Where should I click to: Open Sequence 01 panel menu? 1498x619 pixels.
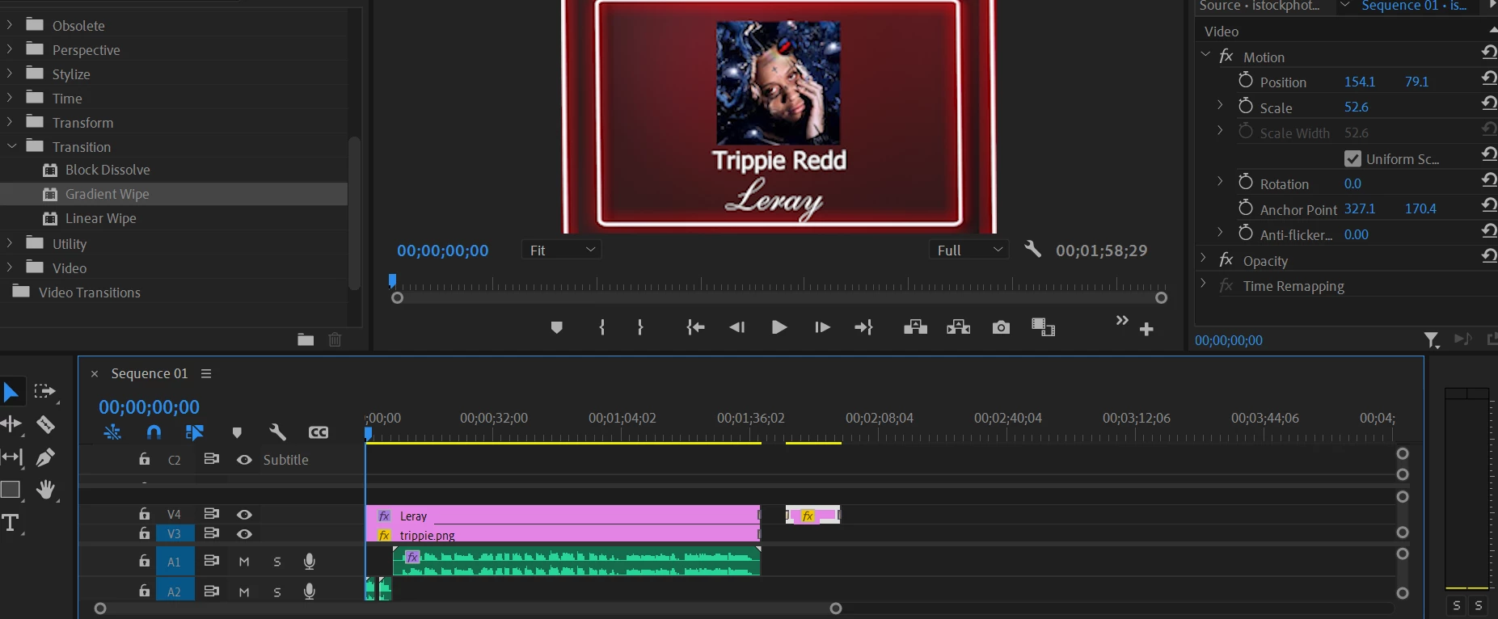pos(206,373)
